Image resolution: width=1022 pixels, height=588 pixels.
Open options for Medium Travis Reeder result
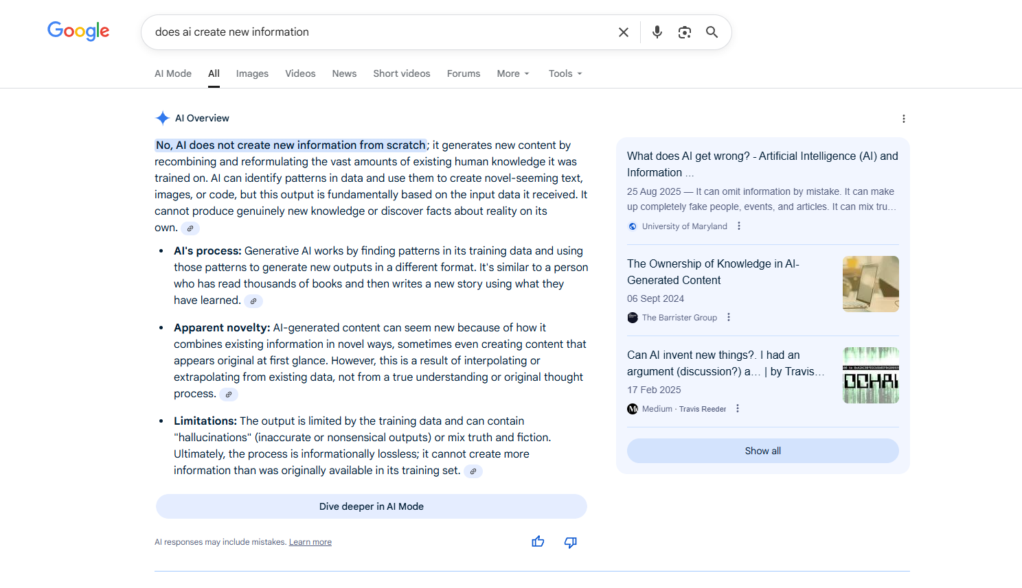(738, 408)
